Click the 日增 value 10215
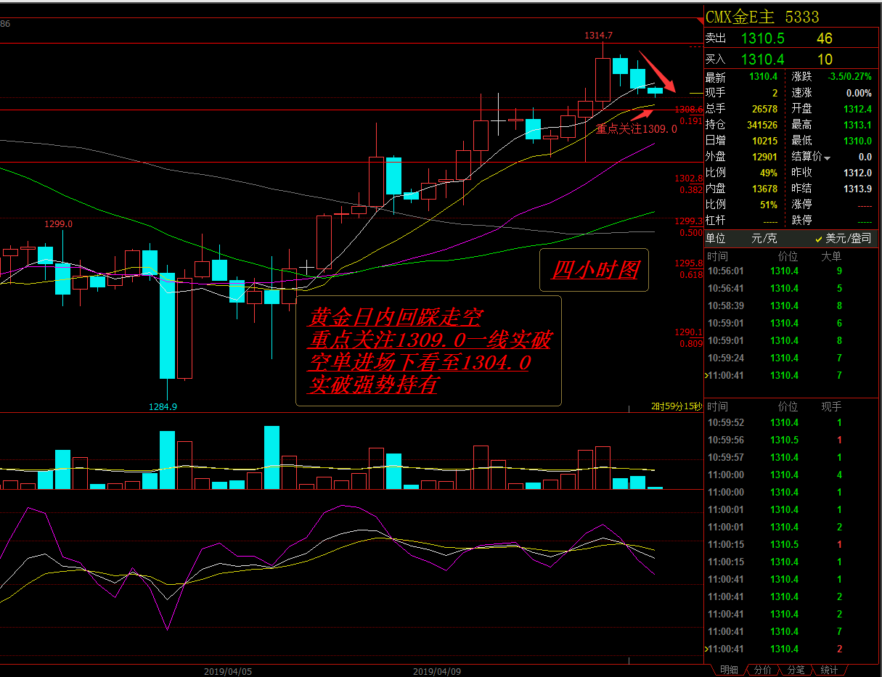Viewport: 882px width, 677px height. tap(764, 141)
